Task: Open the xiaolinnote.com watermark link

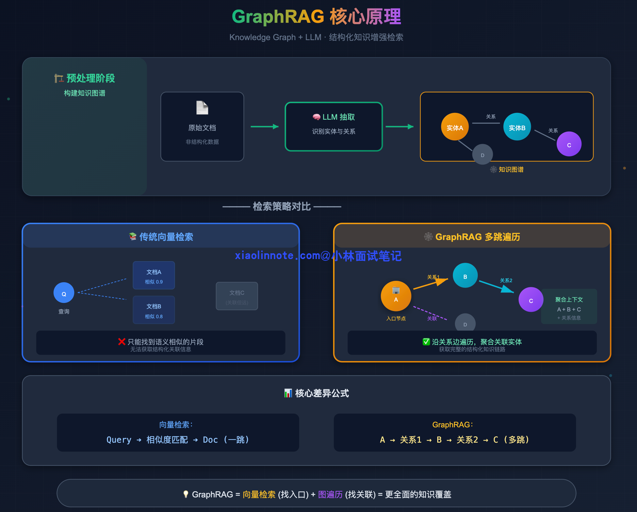Action: (318, 256)
